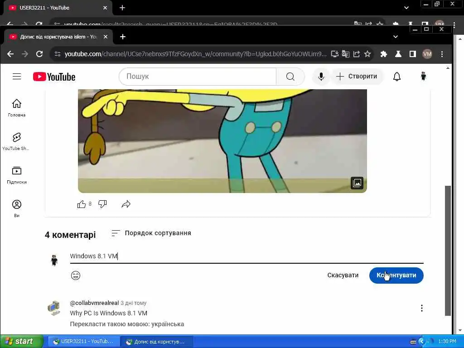The height and width of the screenshot is (348, 464).
Task: Open the VM profile avatar in the Chrome toolbar
Action: (x=427, y=54)
